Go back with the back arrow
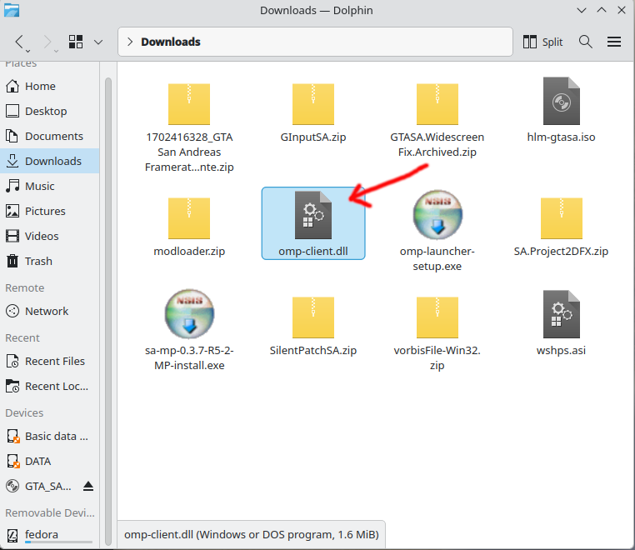The width and height of the screenshot is (635, 550). (x=19, y=42)
